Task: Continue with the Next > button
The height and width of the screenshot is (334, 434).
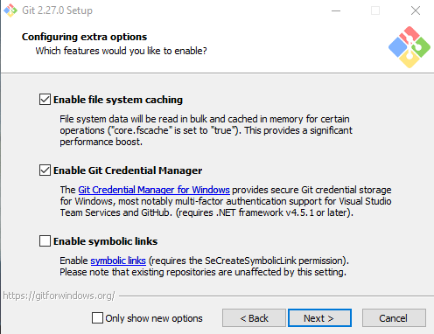Action: click(x=319, y=318)
